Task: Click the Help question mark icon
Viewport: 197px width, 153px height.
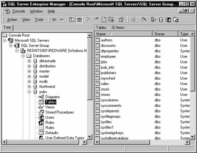Action: click(x=121, y=19)
